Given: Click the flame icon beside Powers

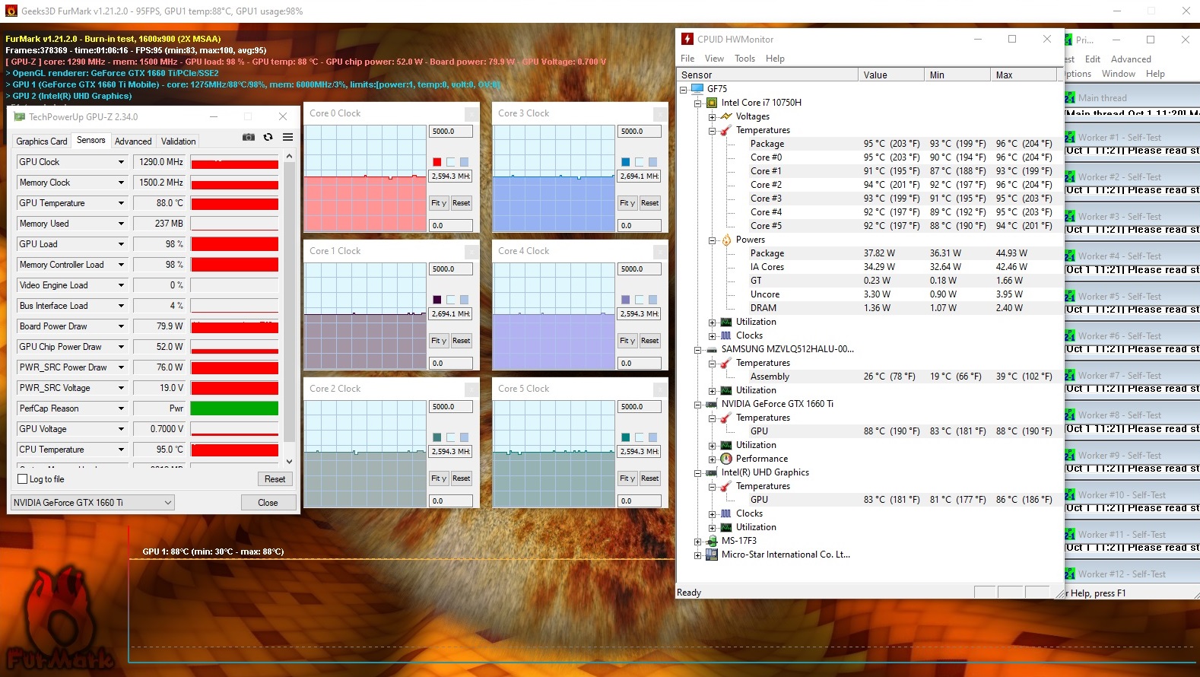Looking at the screenshot, I should pyautogui.click(x=726, y=240).
